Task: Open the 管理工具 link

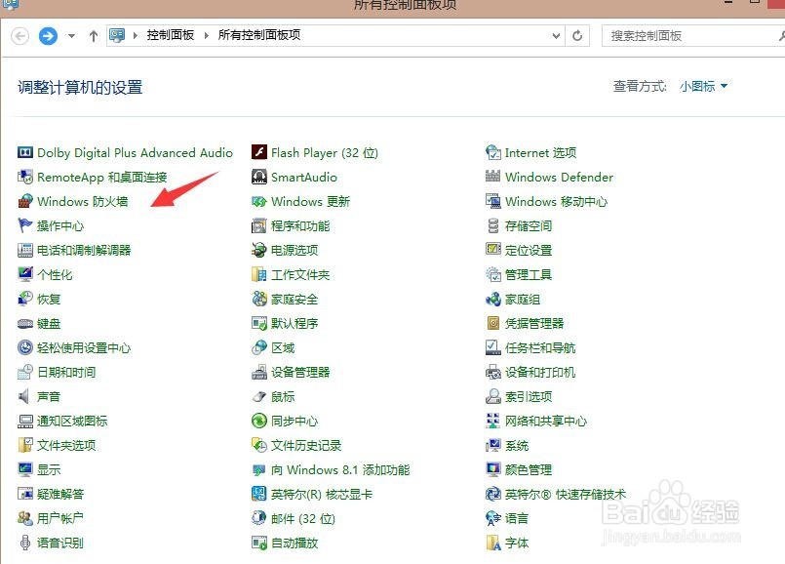Action: click(529, 275)
